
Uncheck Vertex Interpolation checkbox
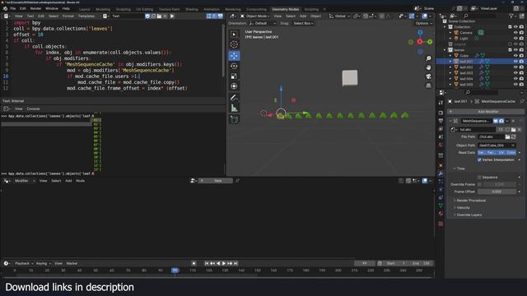(x=479, y=160)
